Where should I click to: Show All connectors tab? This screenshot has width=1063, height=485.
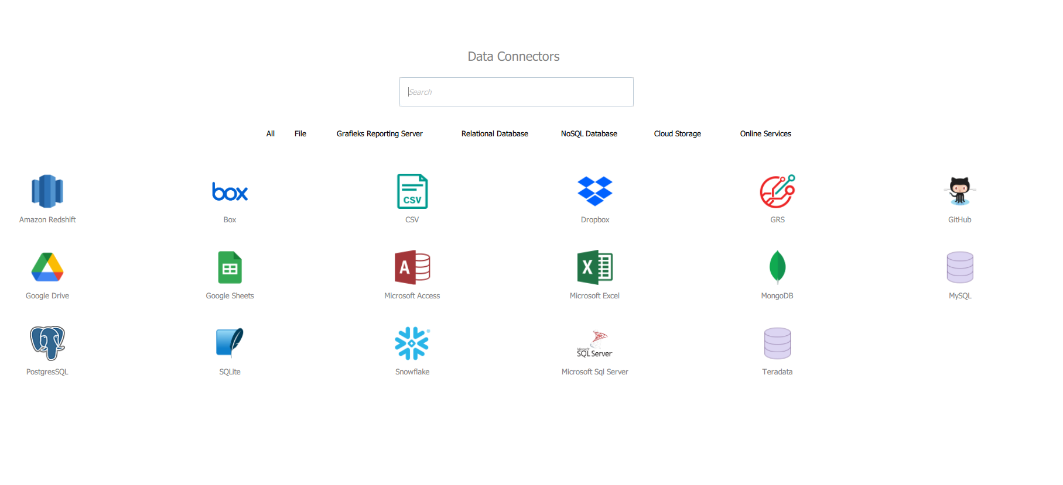pos(271,134)
